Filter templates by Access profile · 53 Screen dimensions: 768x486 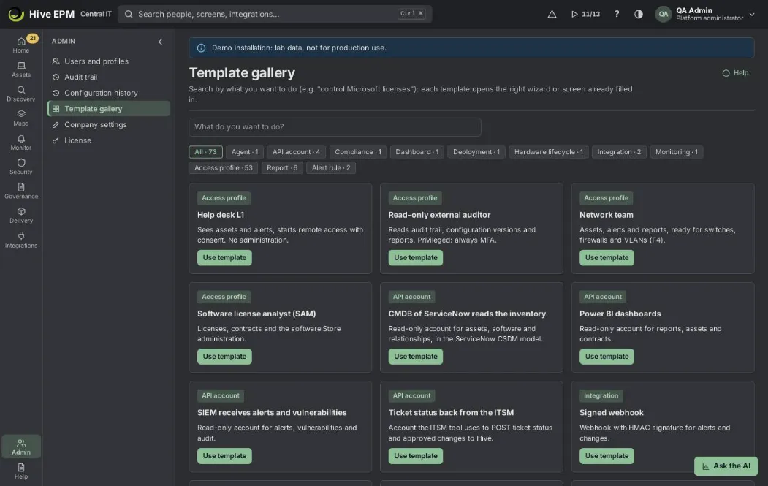click(x=224, y=167)
